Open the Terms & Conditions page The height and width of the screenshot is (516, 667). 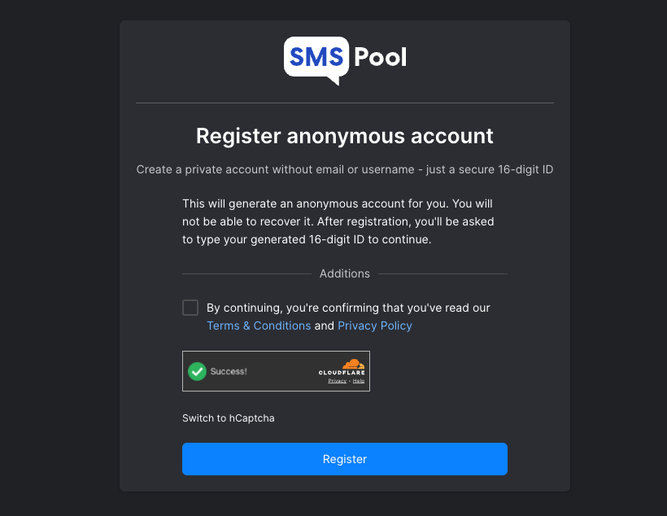point(259,326)
